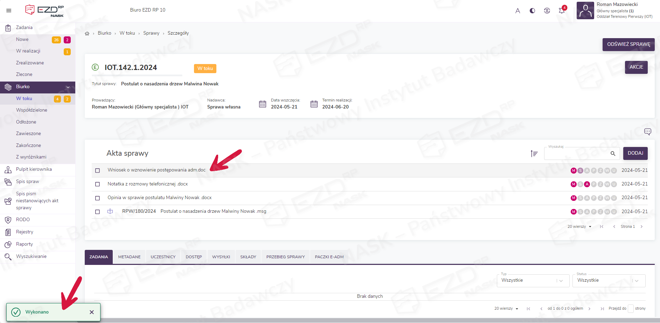The image size is (660, 323).
Task: Click the sort icon in Akta sprawy
Action: click(x=534, y=153)
